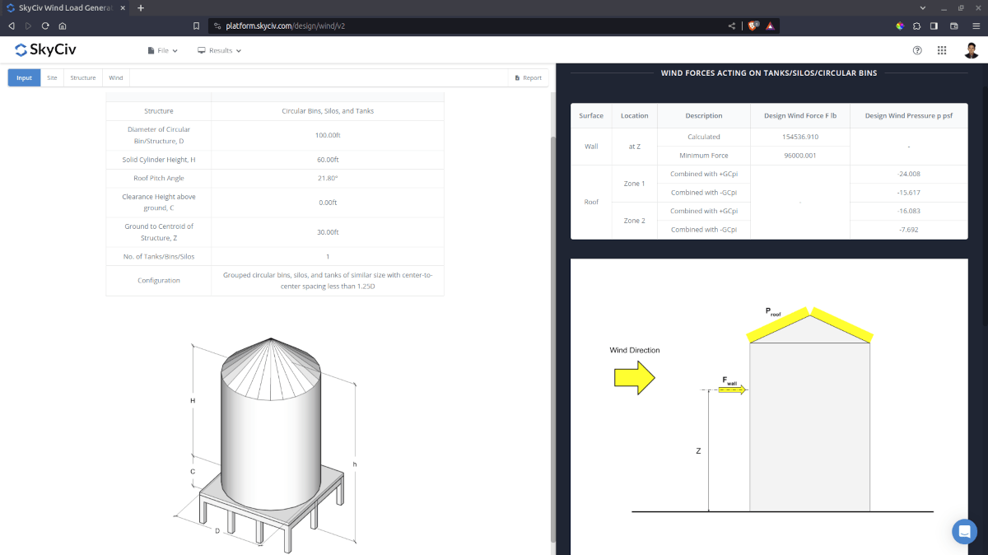Open the help question mark icon
Viewport: 988px width, 555px height.
point(917,50)
